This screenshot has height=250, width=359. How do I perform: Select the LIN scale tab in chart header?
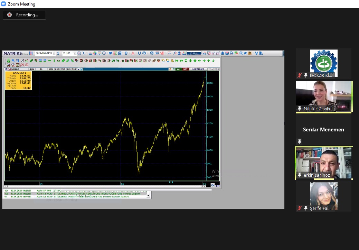(x=51, y=69)
